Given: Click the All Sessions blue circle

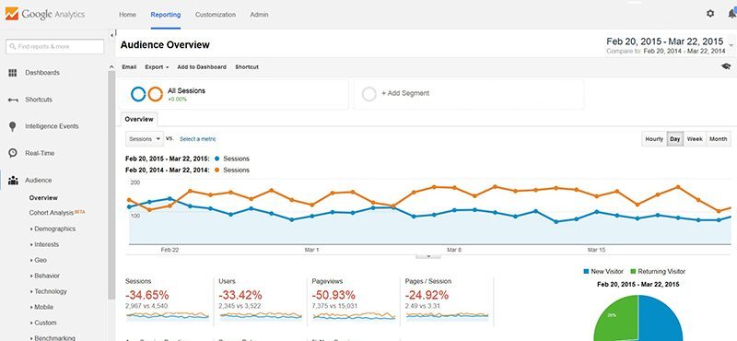Looking at the screenshot, I should [138, 94].
